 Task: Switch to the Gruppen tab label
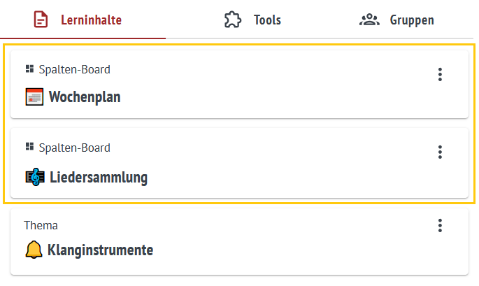[x=412, y=20]
